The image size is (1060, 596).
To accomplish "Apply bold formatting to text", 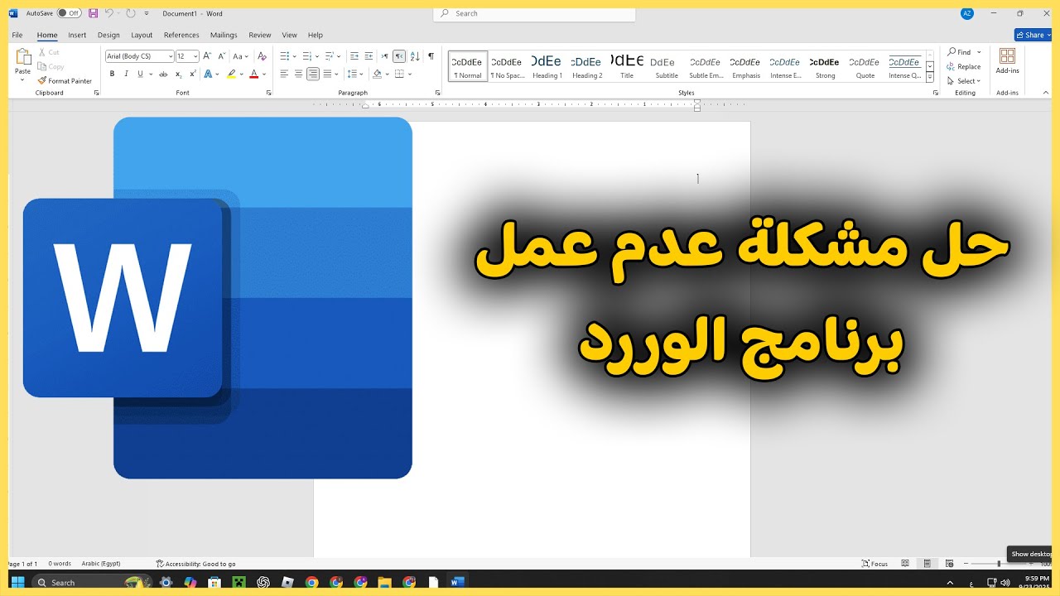I will click(x=112, y=74).
